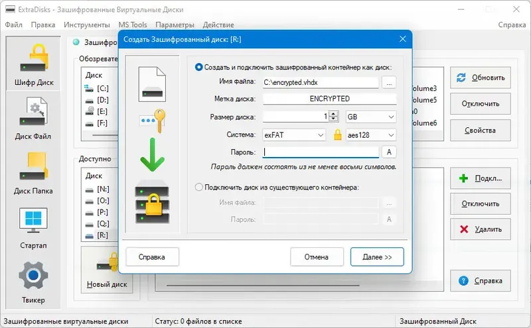Open the Справка menu in menu bar
This screenshot has height=328, width=531.
(512, 25)
